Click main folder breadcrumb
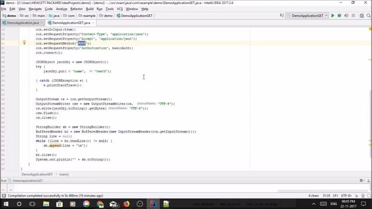 click(x=39, y=16)
